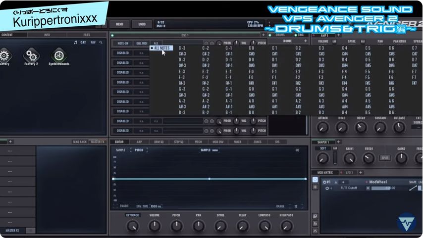Viewport: 423px width, 238px height.
Task: Toggle the TRIG module power LED
Action: tap(296, 35)
